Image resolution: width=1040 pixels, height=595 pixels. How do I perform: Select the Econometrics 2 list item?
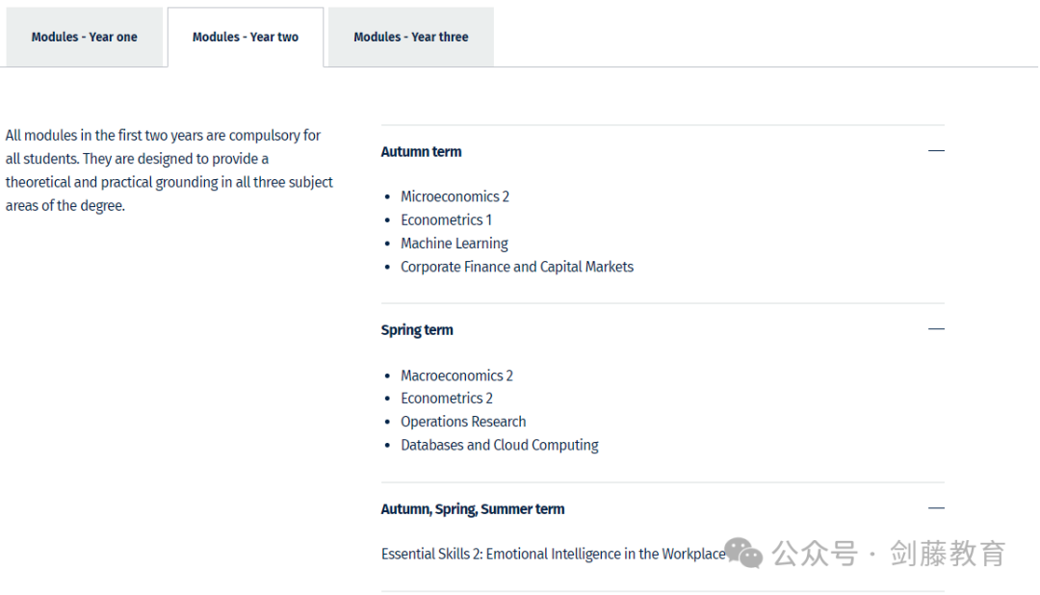click(x=447, y=399)
